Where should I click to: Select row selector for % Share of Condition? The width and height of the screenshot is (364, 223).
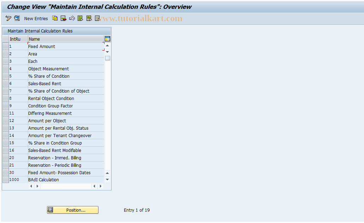(6, 76)
